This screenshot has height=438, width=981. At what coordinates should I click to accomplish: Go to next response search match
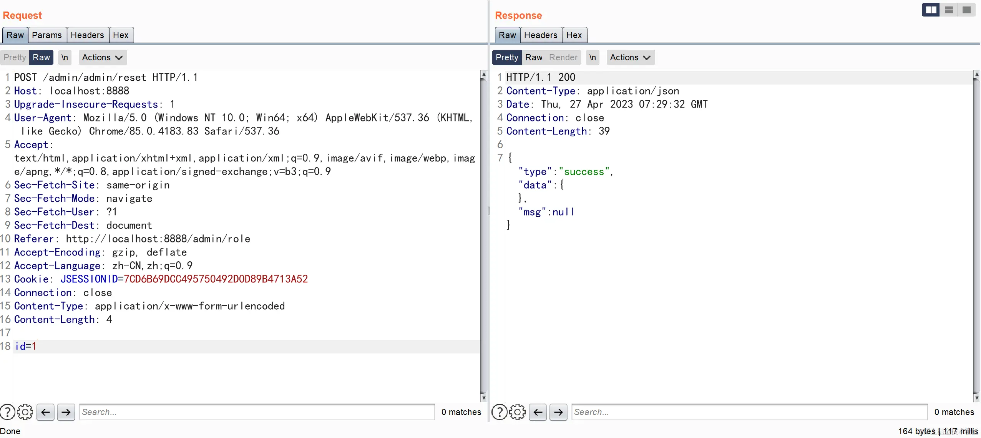(x=558, y=412)
